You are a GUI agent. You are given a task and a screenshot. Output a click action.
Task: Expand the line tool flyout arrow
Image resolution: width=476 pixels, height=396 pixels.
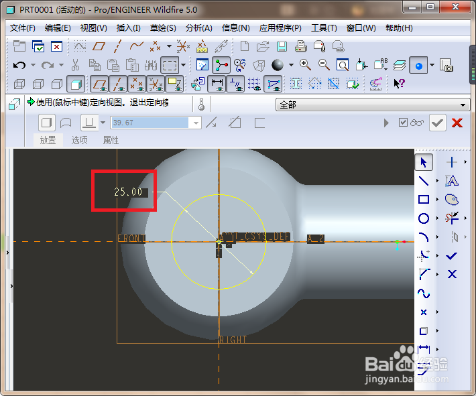[x=437, y=181]
